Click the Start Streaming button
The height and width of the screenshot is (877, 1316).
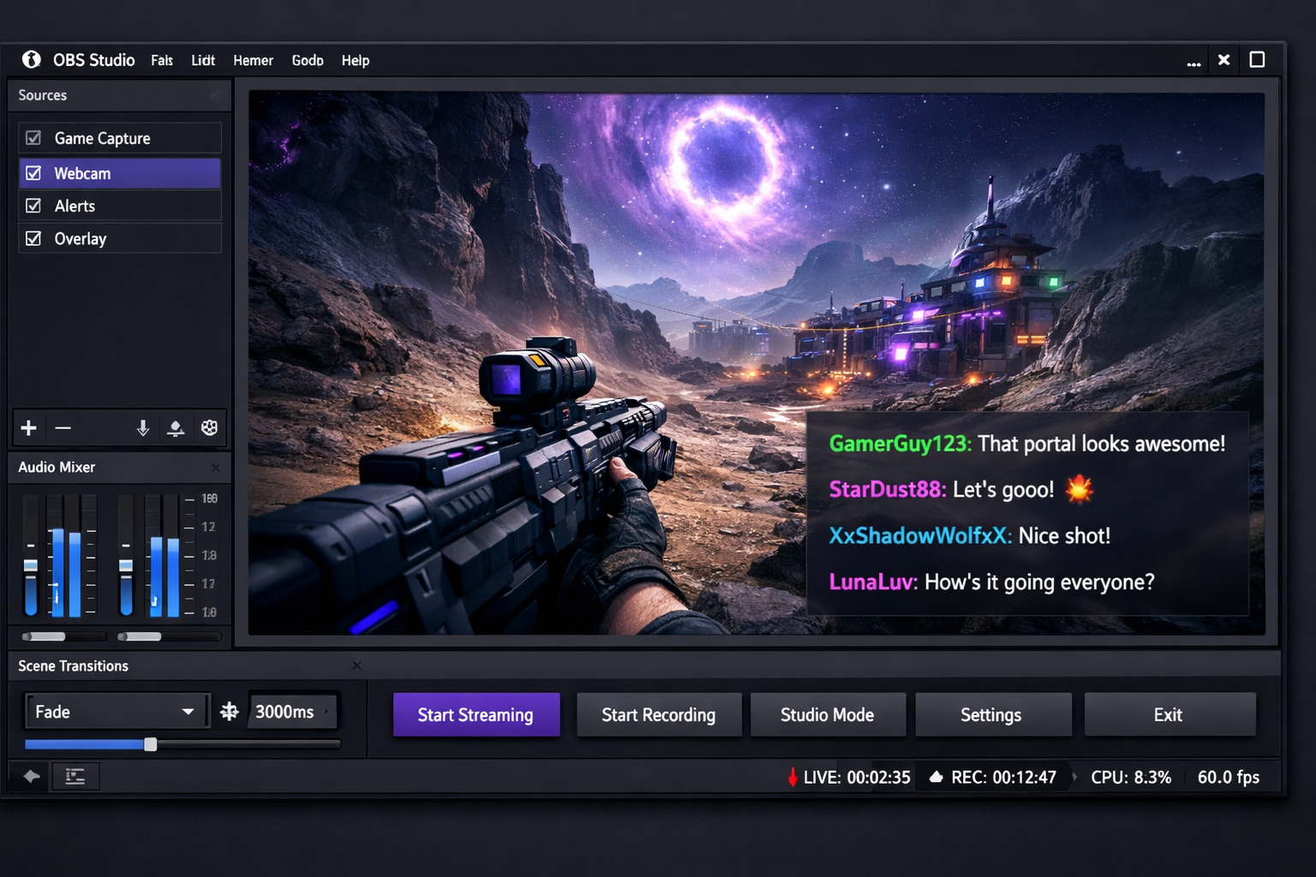(476, 714)
